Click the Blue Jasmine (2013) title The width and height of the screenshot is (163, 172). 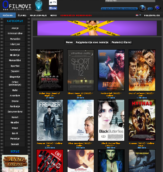coord(80,144)
